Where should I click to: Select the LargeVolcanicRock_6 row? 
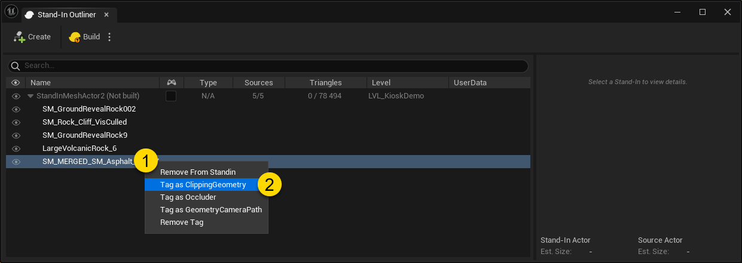pyautogui.click(x=268, y=148)
